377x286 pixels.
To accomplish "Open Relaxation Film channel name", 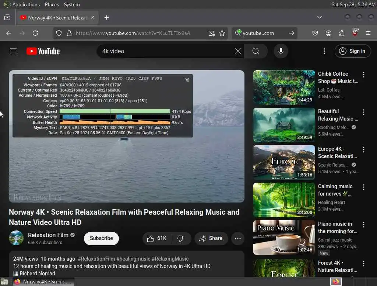I will pos(48,235).
